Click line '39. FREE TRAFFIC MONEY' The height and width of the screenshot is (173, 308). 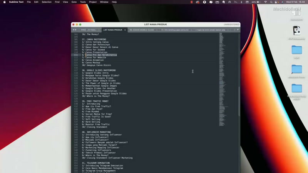pyautogui.click(x=95, y=101)
